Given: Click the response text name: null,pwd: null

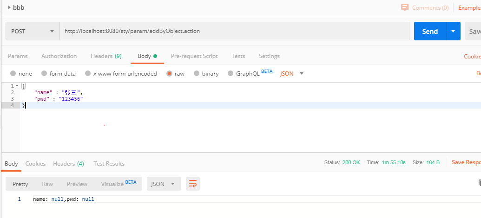Looking at the screenshot, I should pyautogui.click(x=64, y=199).
